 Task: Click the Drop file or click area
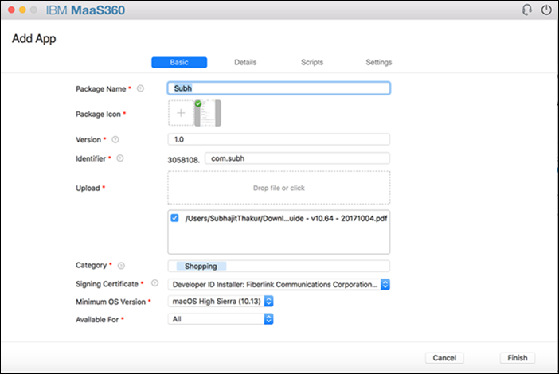(279, 188)
